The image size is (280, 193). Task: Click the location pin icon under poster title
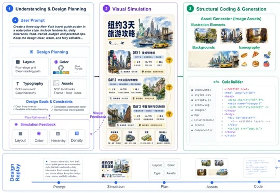point(110,43)
